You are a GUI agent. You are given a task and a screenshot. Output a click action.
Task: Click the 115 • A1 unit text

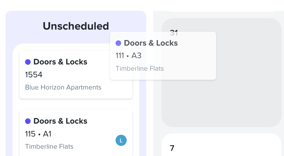click(x=38, y=134)
